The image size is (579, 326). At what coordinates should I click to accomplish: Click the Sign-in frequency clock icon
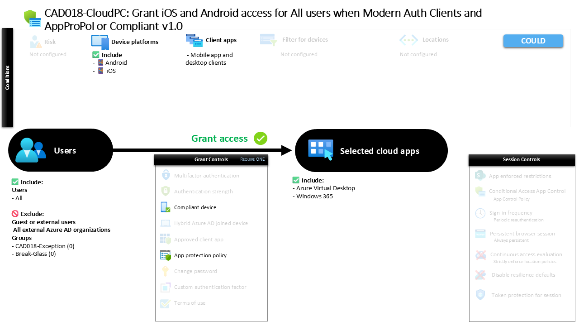coord(479,213)
